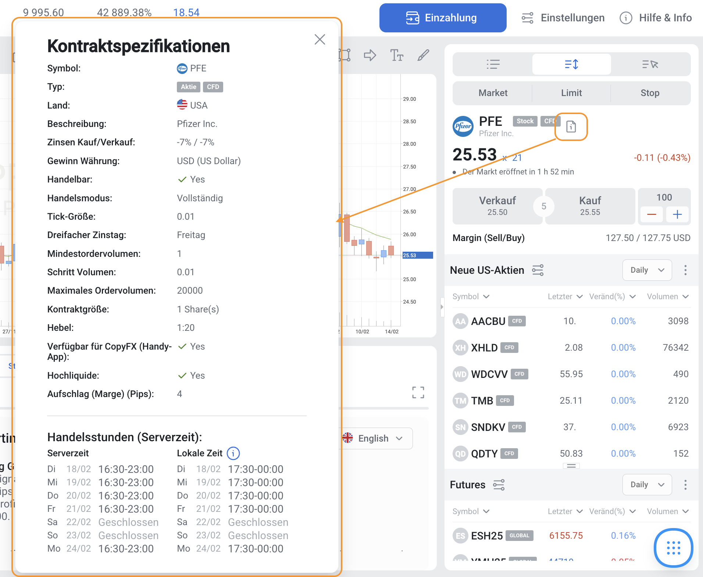
Task: Click the sliders icon beside Einstellungen
Action: 528,18
